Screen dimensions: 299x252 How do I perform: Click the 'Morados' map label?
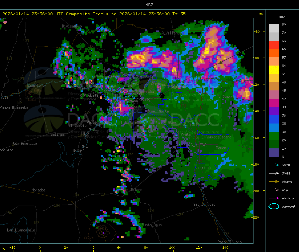click(39, 190)
